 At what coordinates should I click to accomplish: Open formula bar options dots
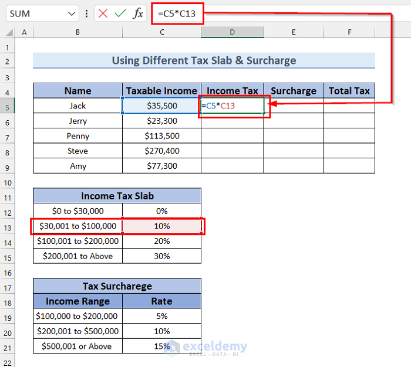pos(86,13)
